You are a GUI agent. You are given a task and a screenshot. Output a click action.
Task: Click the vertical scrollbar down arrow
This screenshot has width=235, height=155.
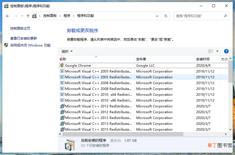tap(230, 130)
